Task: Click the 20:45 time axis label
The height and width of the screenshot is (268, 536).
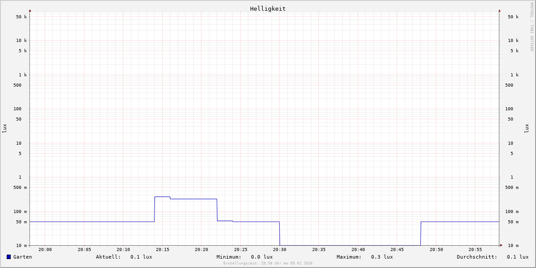Action: [397, 250]
